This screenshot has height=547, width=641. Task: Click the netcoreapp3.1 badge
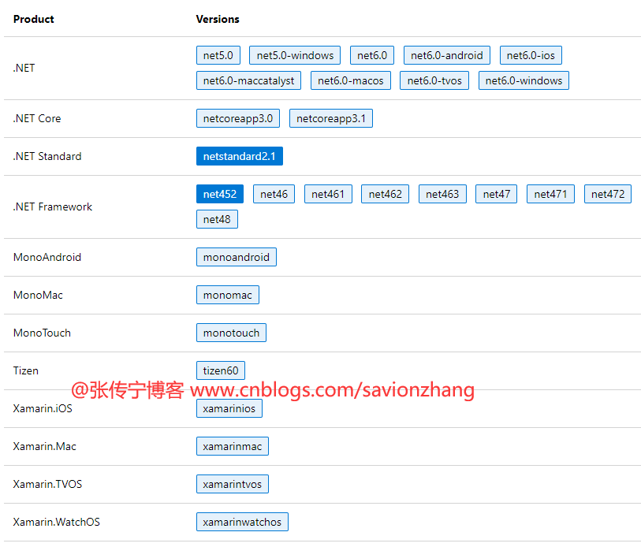331,118
